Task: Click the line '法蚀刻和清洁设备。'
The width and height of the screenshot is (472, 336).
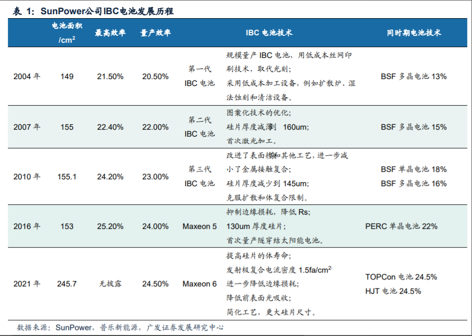Action: 259,97
